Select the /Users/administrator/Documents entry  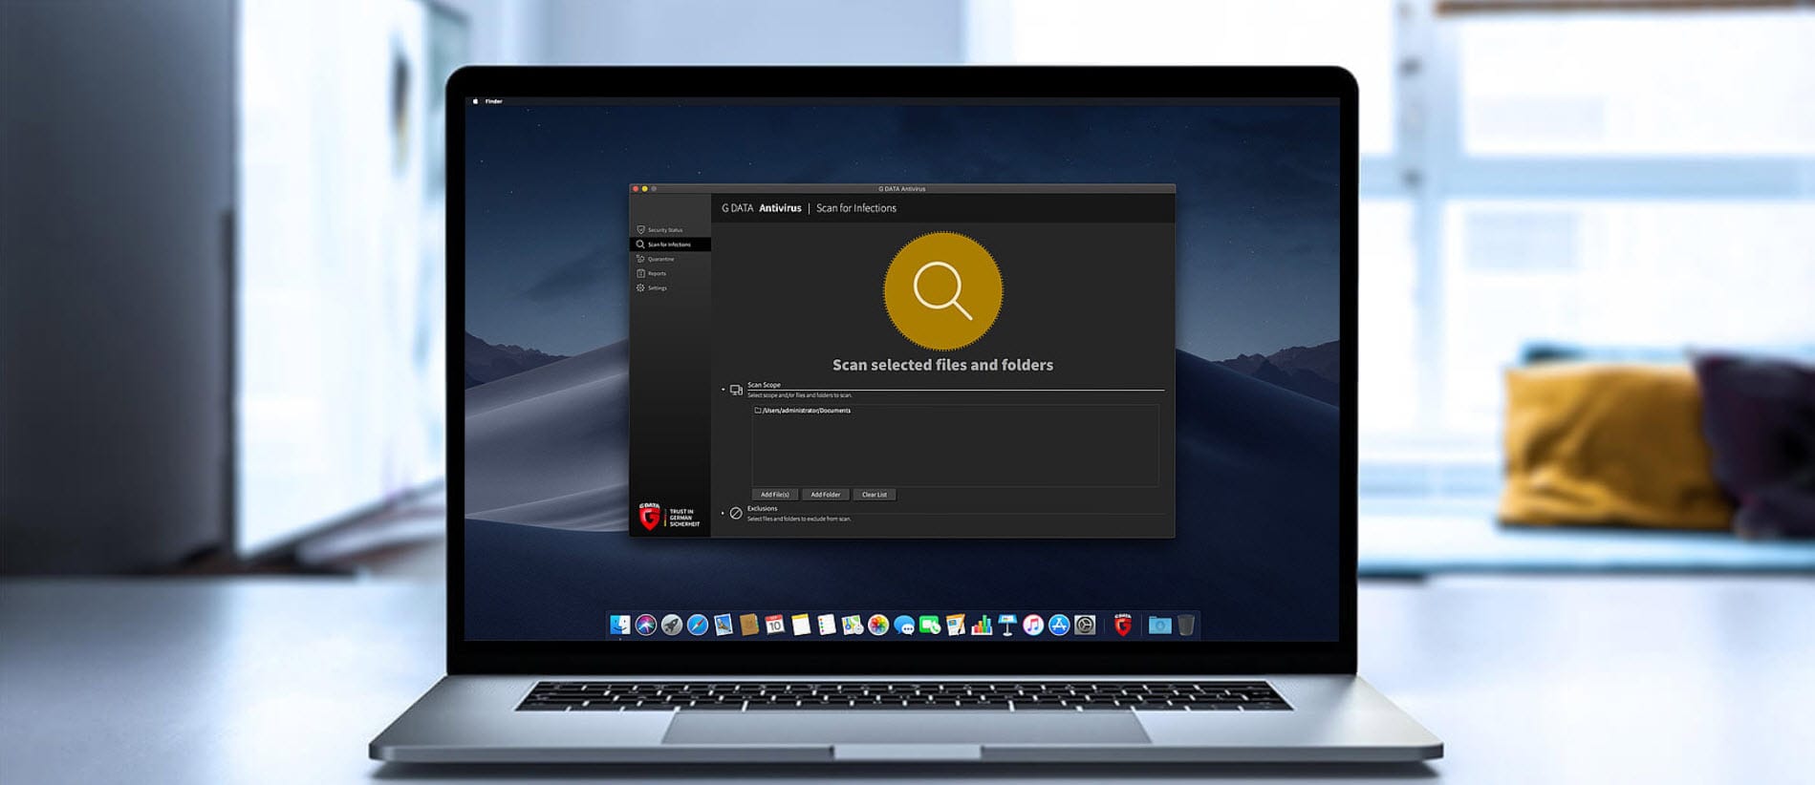point(803,411)
